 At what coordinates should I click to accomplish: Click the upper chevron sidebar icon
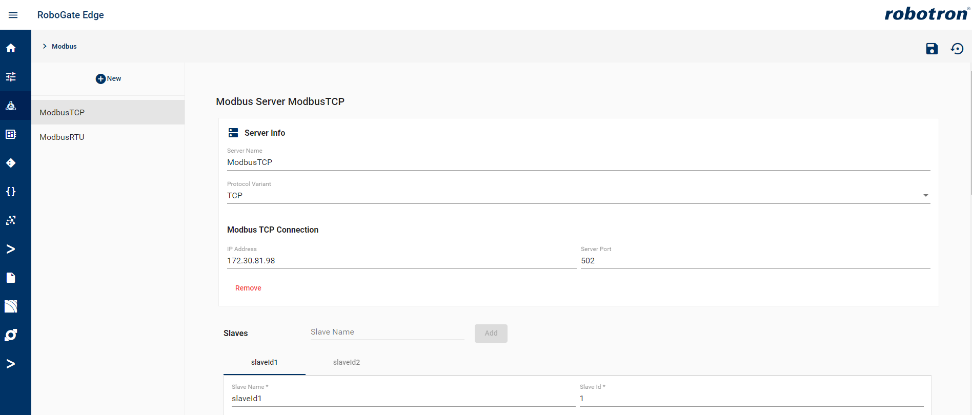11,249
